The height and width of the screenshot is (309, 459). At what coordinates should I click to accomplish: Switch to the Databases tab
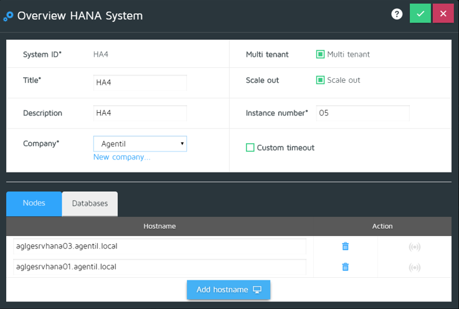pos(90,204)
